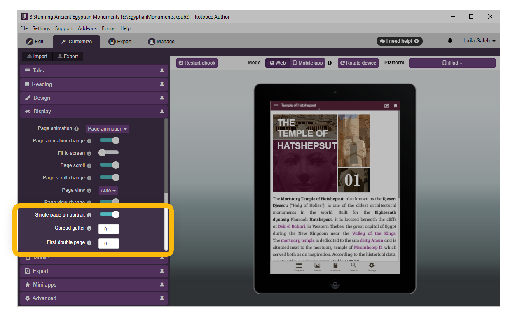This screenshot has height=317, width=515.
Task: Switch to the Manage tab
Action: pyautogui.click(x=162, y=42)
